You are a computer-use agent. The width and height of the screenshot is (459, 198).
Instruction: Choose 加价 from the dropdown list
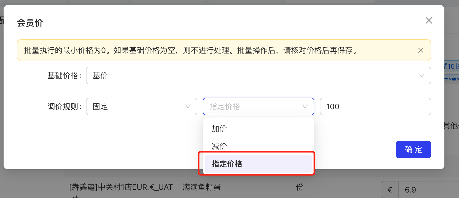[258, 129]
